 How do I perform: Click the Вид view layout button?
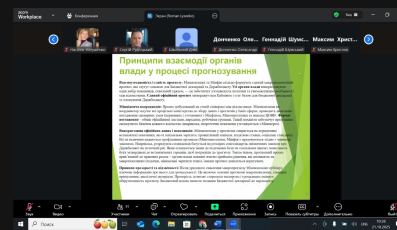(x=351, y=14)
